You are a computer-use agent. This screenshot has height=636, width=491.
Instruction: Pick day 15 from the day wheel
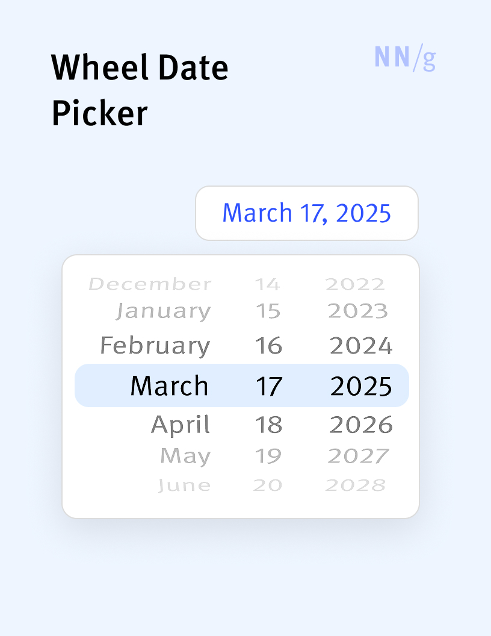268,311
